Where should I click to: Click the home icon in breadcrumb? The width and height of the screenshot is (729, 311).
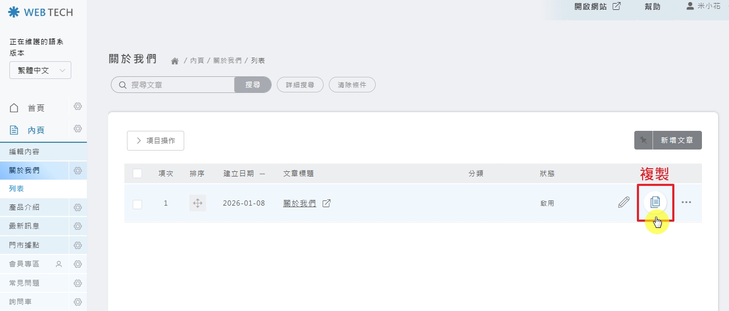click(175, 61)
